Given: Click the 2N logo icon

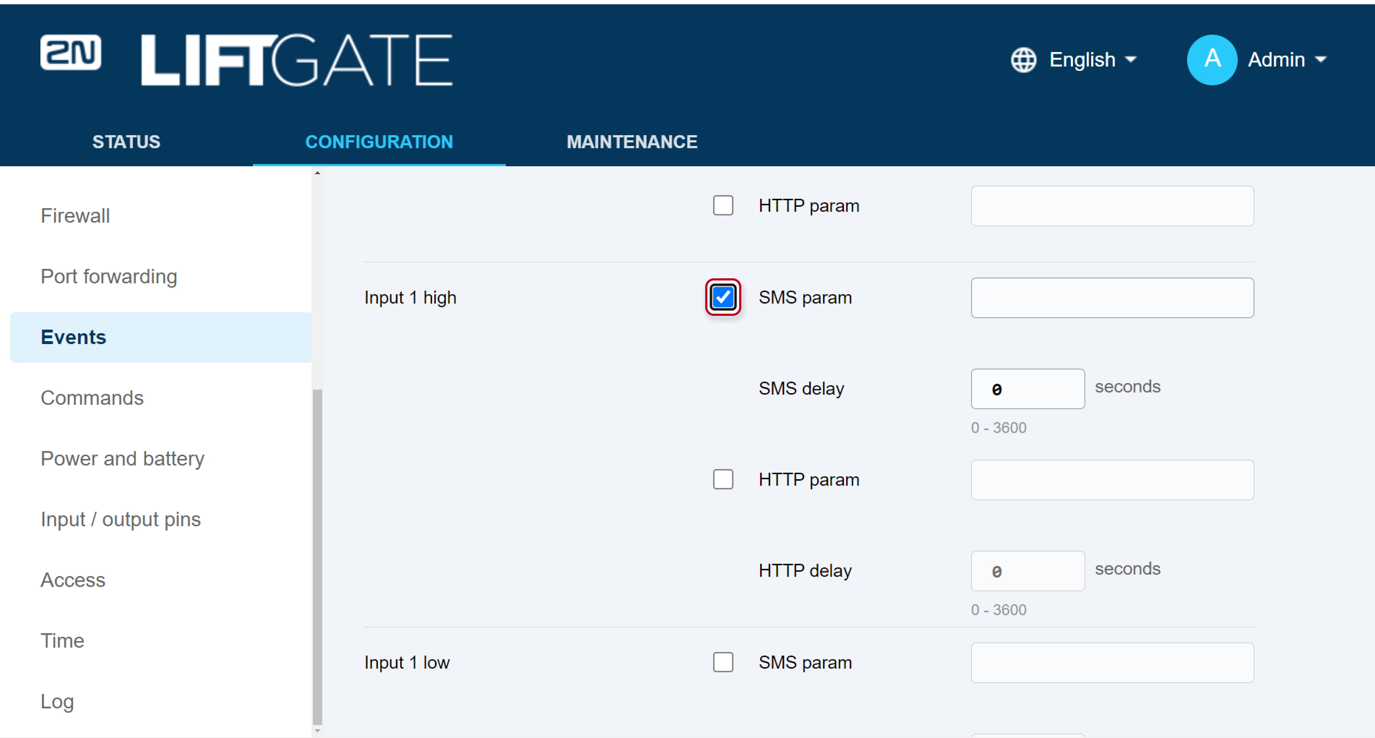Looking at the screenshot, I should coord(70,52).
